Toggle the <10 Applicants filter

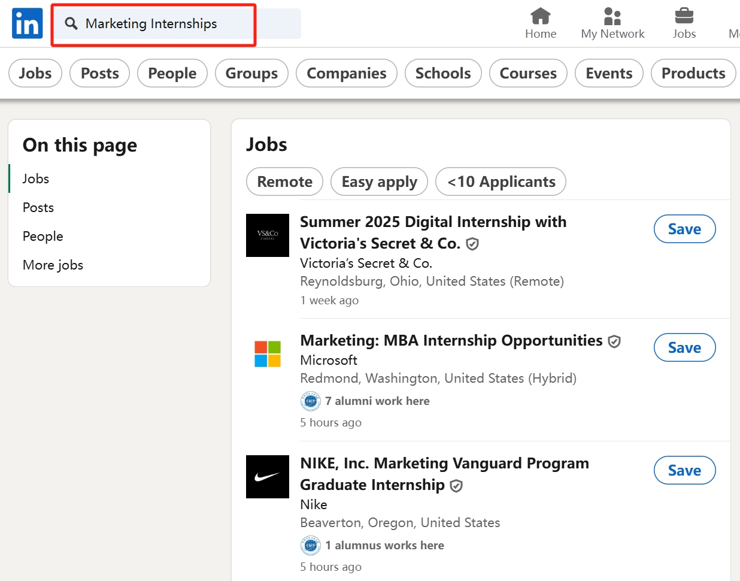(x=501, y=181)
